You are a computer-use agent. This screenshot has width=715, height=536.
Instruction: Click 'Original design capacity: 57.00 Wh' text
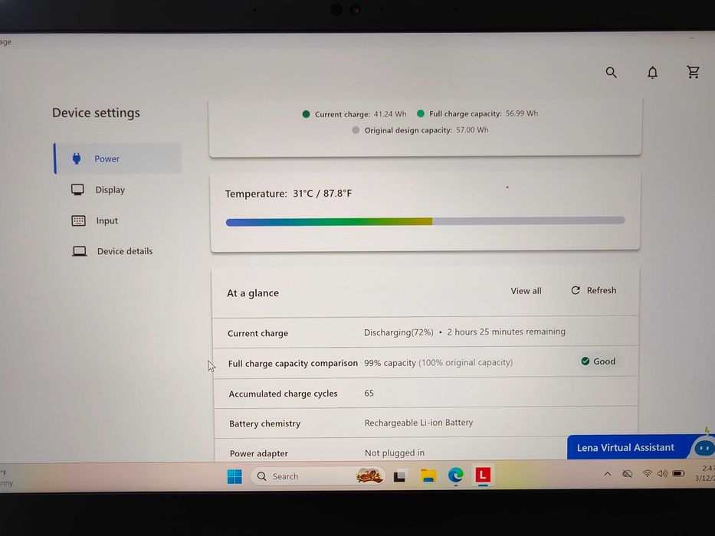(426, 130)
